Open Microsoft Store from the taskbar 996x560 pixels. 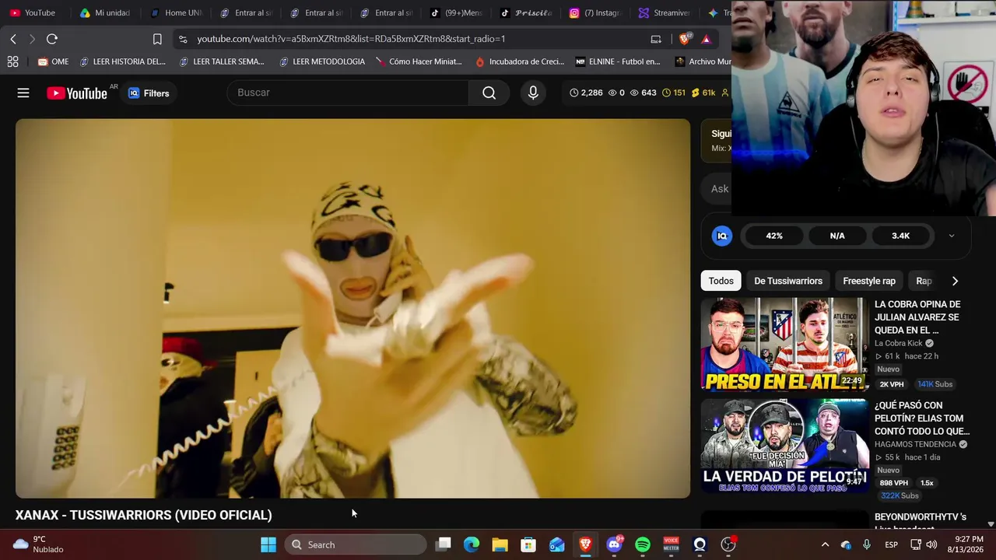(528, 544)
